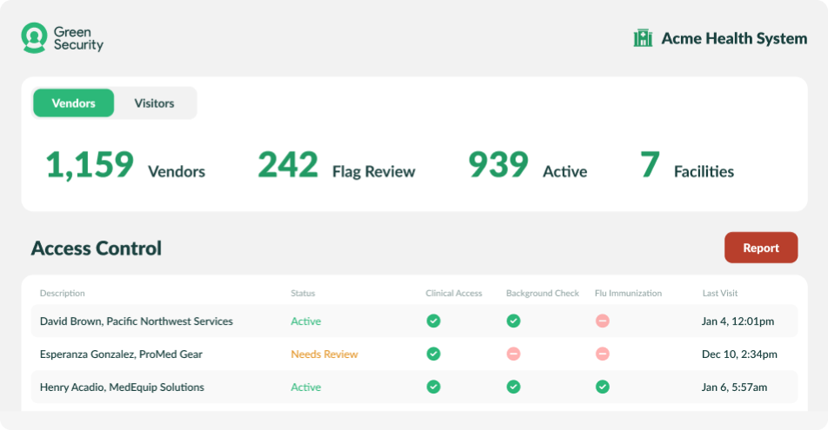Click Esperanza Gonzalez's Clinical Access green checkmark
Image resolution: width=828 pixels, height=430 pixels.
[433, 354]
